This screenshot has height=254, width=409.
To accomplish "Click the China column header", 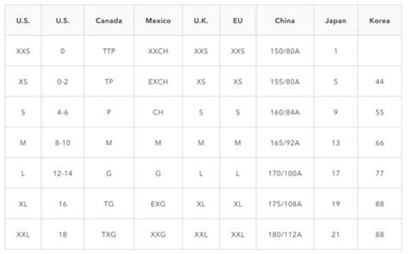I will pyautogui.click(x=285, y=20).
